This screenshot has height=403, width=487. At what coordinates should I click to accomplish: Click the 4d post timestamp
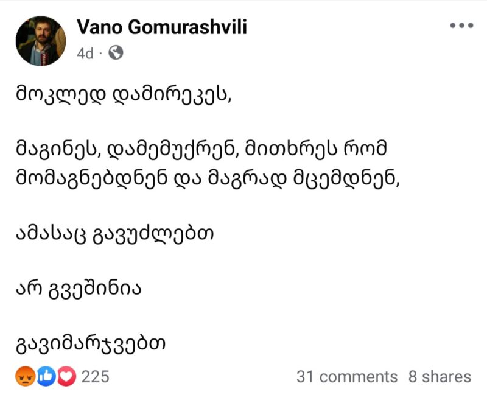coord(85,54)
